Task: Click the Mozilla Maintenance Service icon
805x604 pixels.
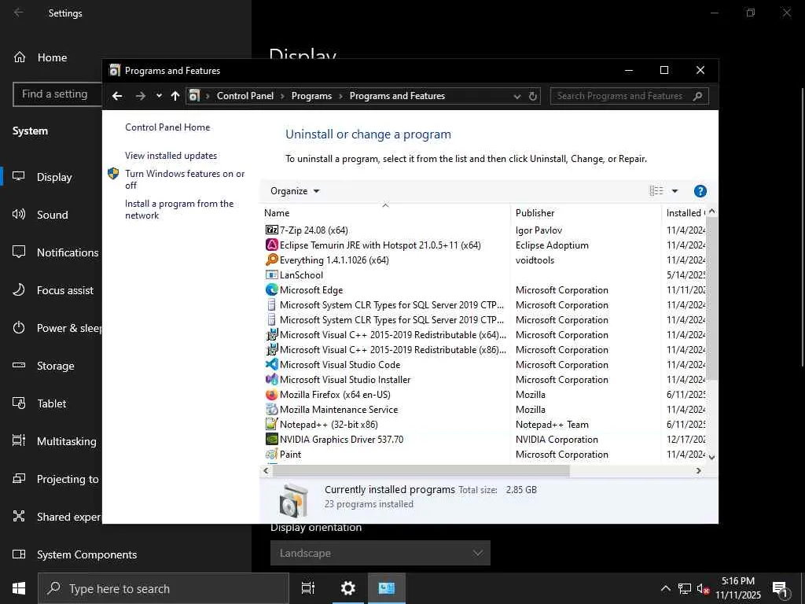Action: point(271,409)
